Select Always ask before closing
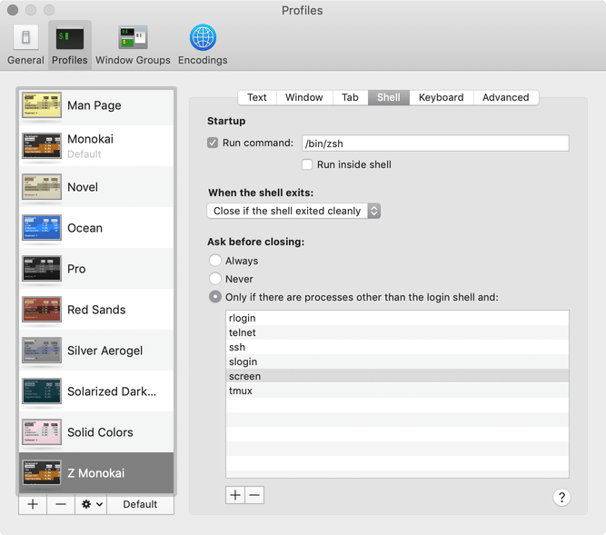606x535 pixels. (x=215, y=261)
